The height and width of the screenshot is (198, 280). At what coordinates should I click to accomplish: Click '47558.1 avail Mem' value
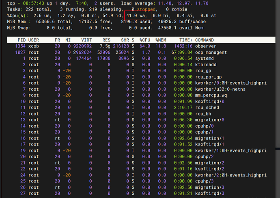pyautogui.click(x=181, y=28)
